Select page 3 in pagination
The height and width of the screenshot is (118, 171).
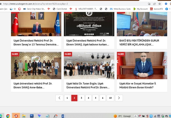click(x=81, y=98)
